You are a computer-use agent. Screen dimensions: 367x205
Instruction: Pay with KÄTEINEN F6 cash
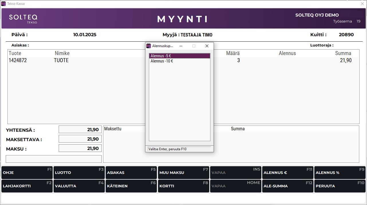point(131,186)
